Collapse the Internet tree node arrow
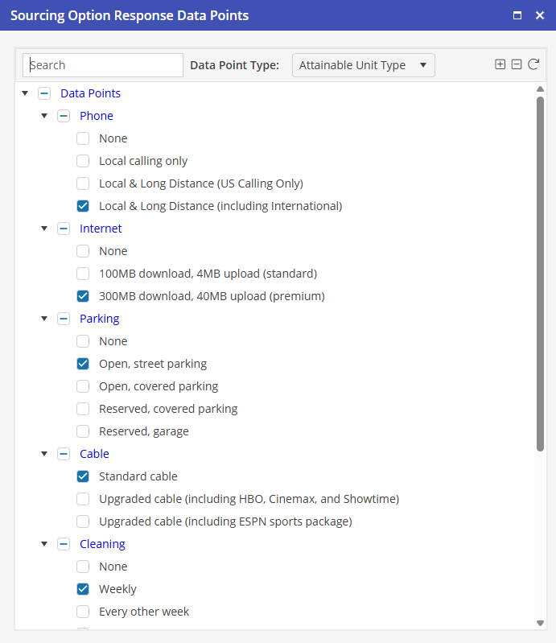Viewport: 556px width, 643px height. tap(44, 229)
